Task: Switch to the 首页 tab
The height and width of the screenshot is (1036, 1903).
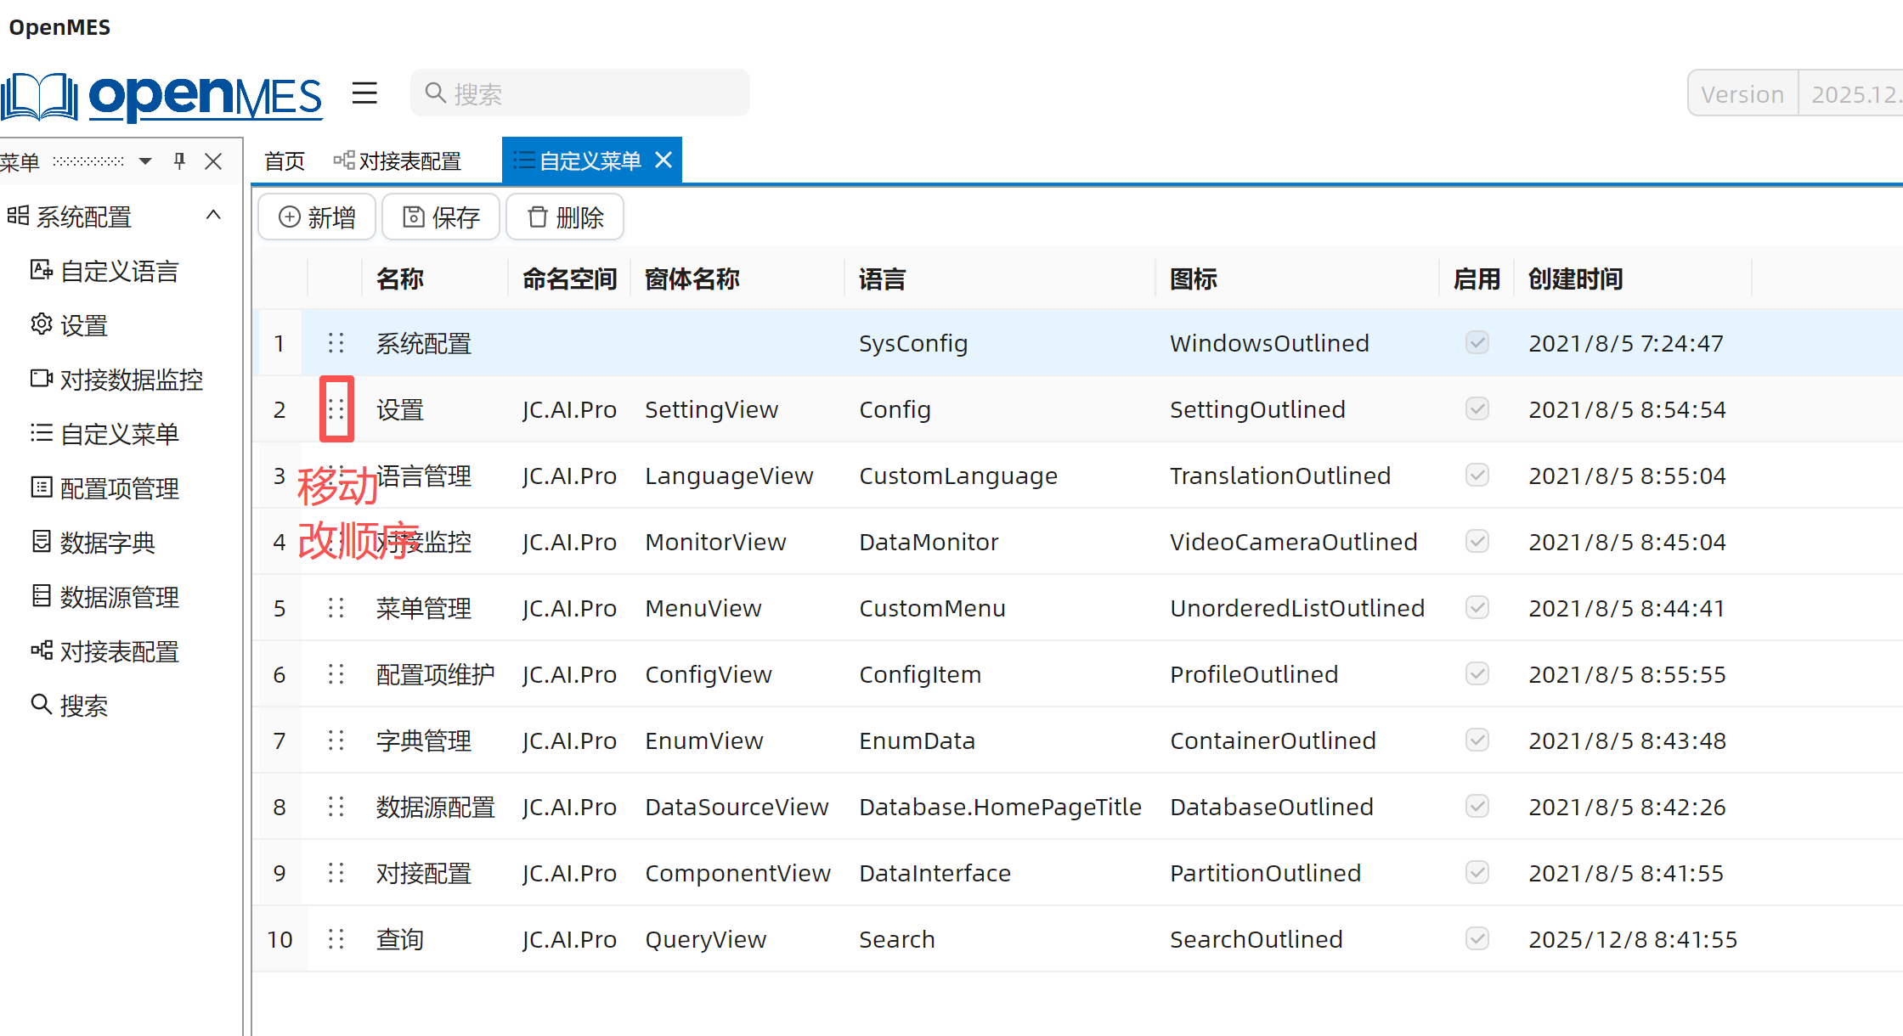Action: 285,161
